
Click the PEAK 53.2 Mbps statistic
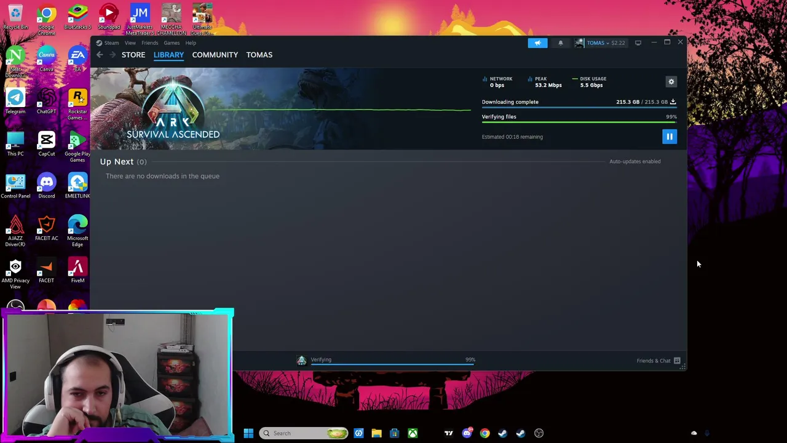[x=545, y=82]
